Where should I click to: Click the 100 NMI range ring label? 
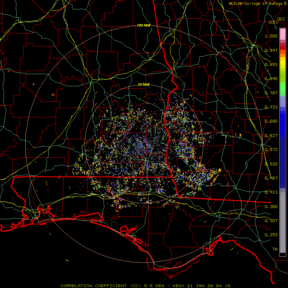144,25
